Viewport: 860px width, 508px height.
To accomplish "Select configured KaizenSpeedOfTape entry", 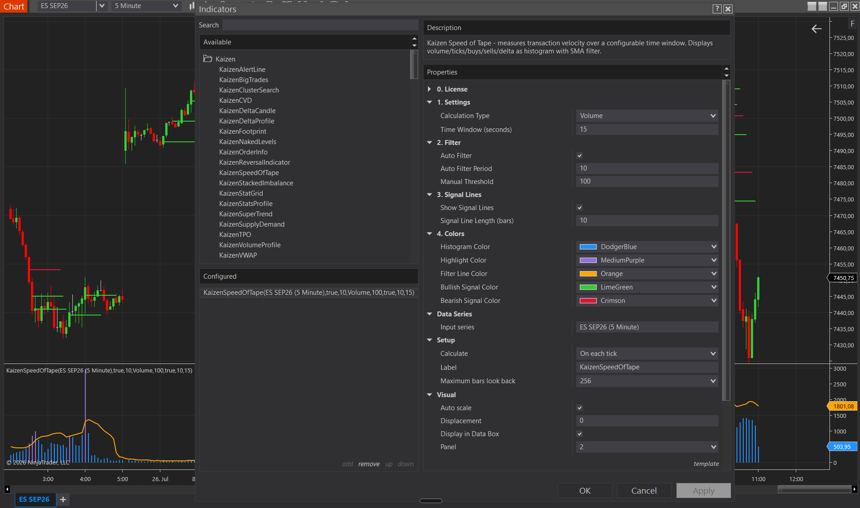I will (x=309, y=293).
